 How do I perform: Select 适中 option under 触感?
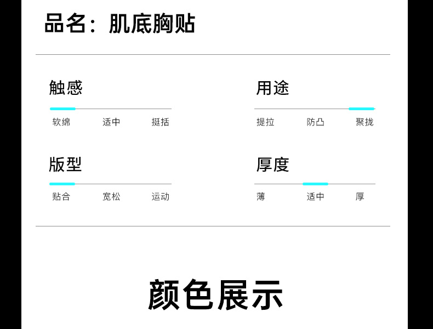tap(111, 122)
